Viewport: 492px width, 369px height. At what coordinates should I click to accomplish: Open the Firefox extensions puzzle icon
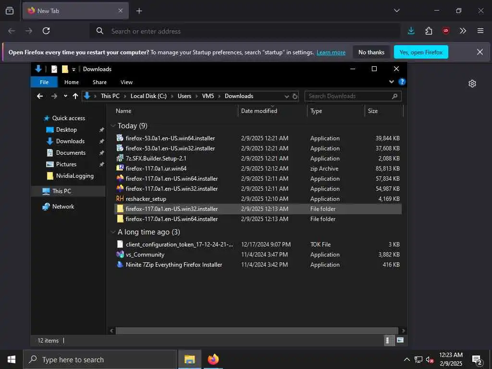[x=429, y=31]
